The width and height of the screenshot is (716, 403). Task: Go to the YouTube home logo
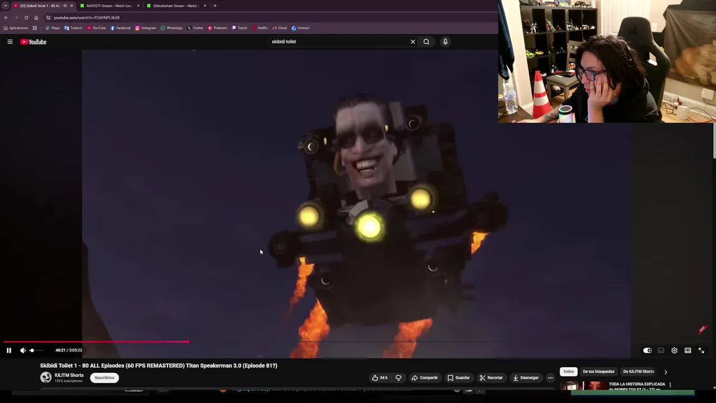pyautogui.click(x=34, y=42)
